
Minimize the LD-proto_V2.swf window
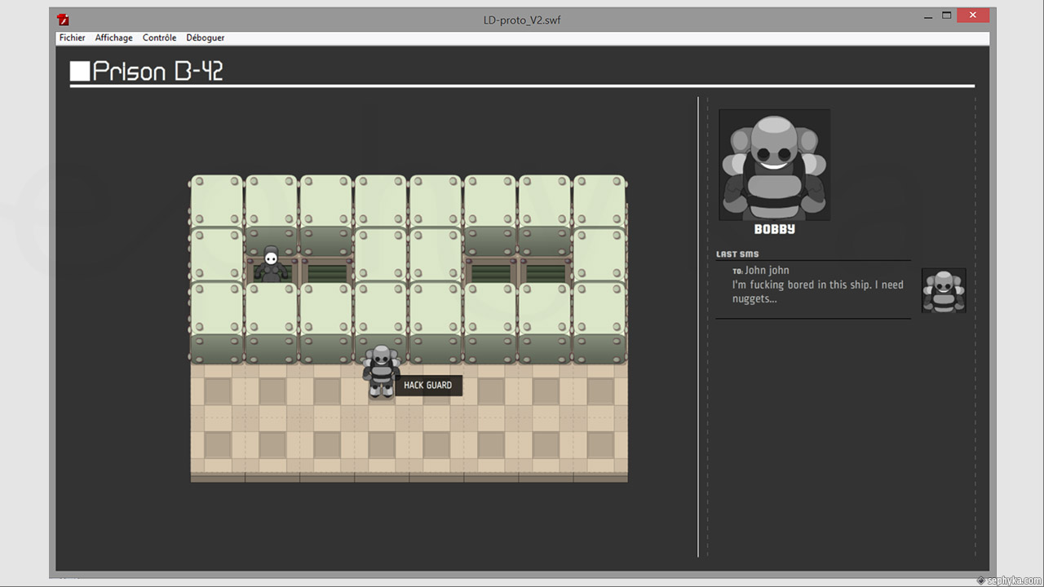927,16
